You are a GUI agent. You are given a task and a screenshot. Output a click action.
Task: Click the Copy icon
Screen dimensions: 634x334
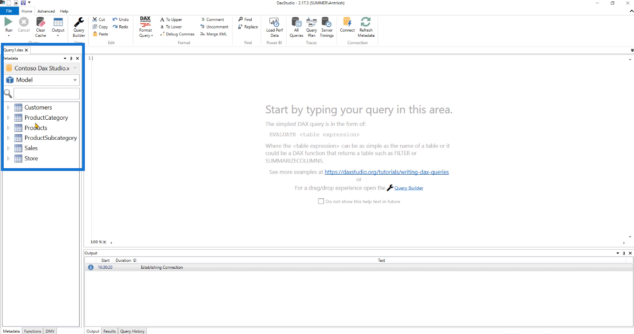pos(100,27)
